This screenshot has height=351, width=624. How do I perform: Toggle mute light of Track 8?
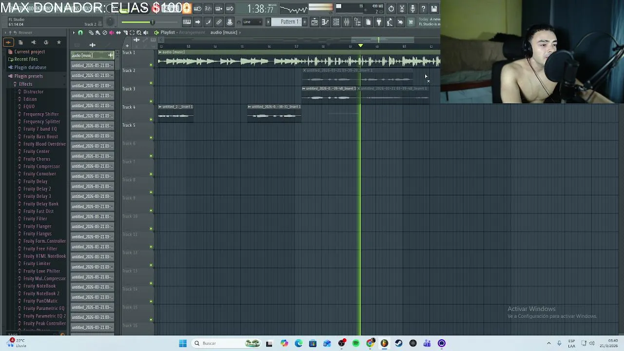pyautogui.click(x=151, y=192)
